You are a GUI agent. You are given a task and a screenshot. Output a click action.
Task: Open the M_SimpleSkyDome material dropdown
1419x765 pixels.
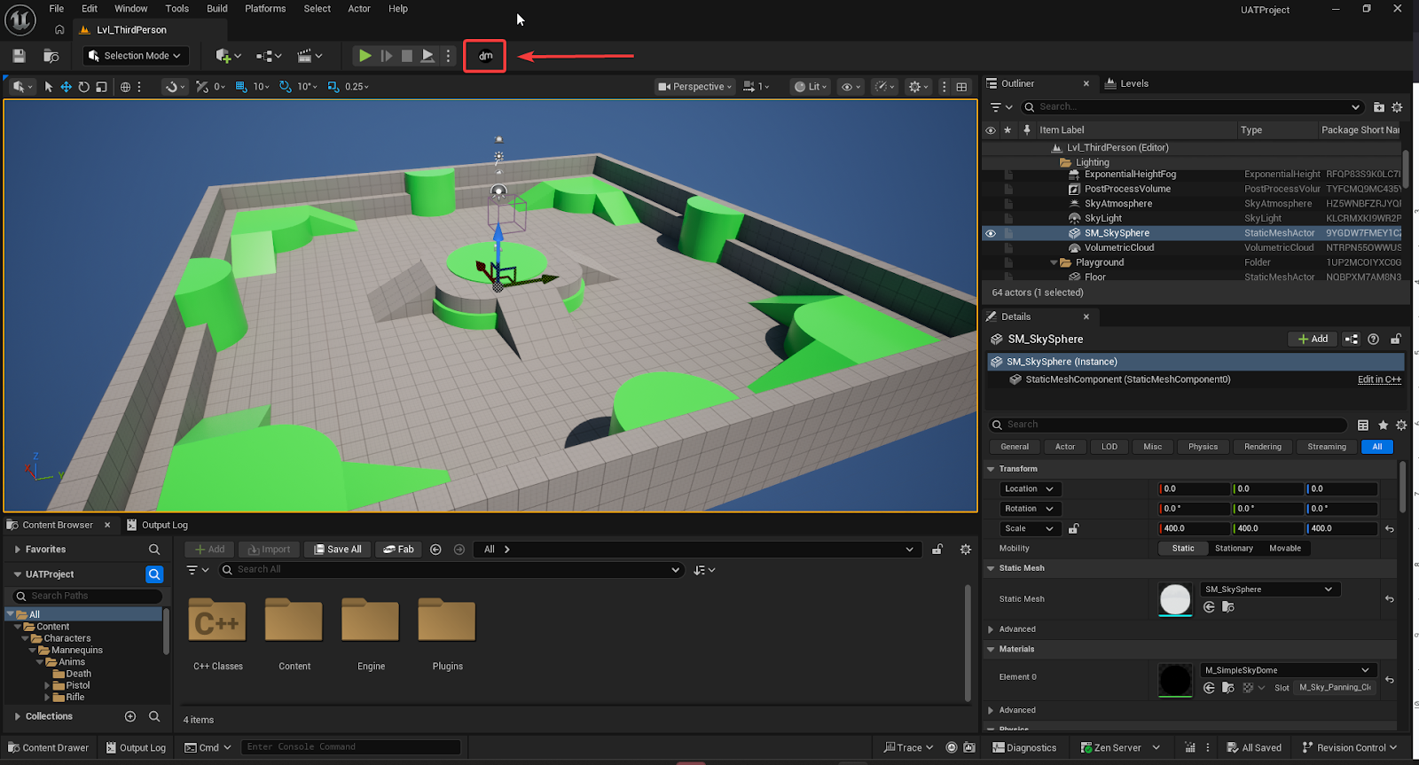[1289, 670]
